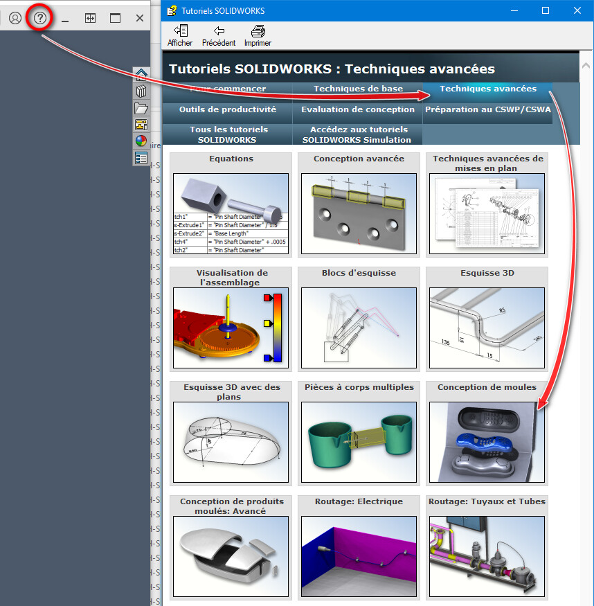
Task: Open the View Palette icon
Action: click(141, 125)
